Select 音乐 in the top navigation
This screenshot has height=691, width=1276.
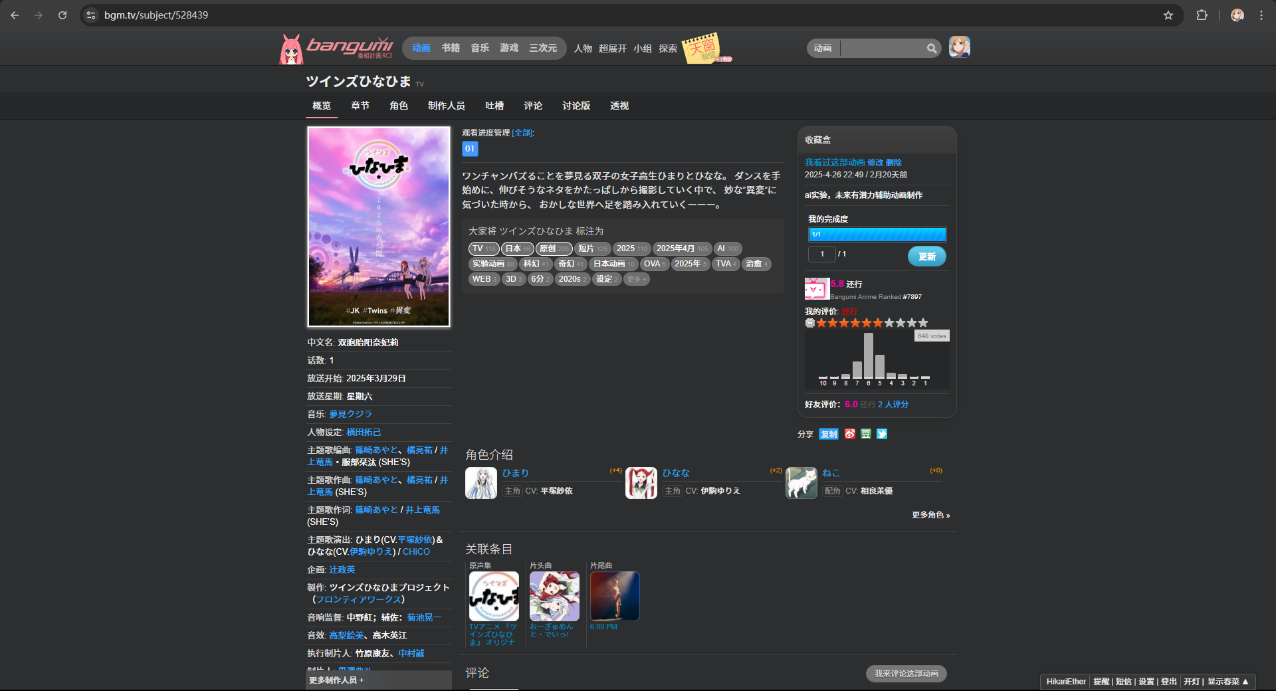[480, 48]
